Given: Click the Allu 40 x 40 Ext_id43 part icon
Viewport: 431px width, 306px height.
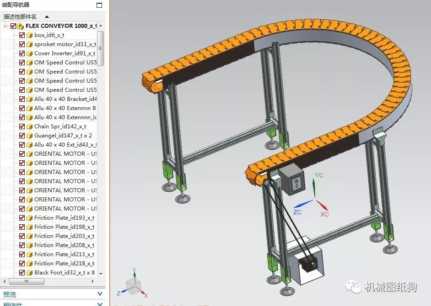Looking at the screenshot, I should [29, 145].
